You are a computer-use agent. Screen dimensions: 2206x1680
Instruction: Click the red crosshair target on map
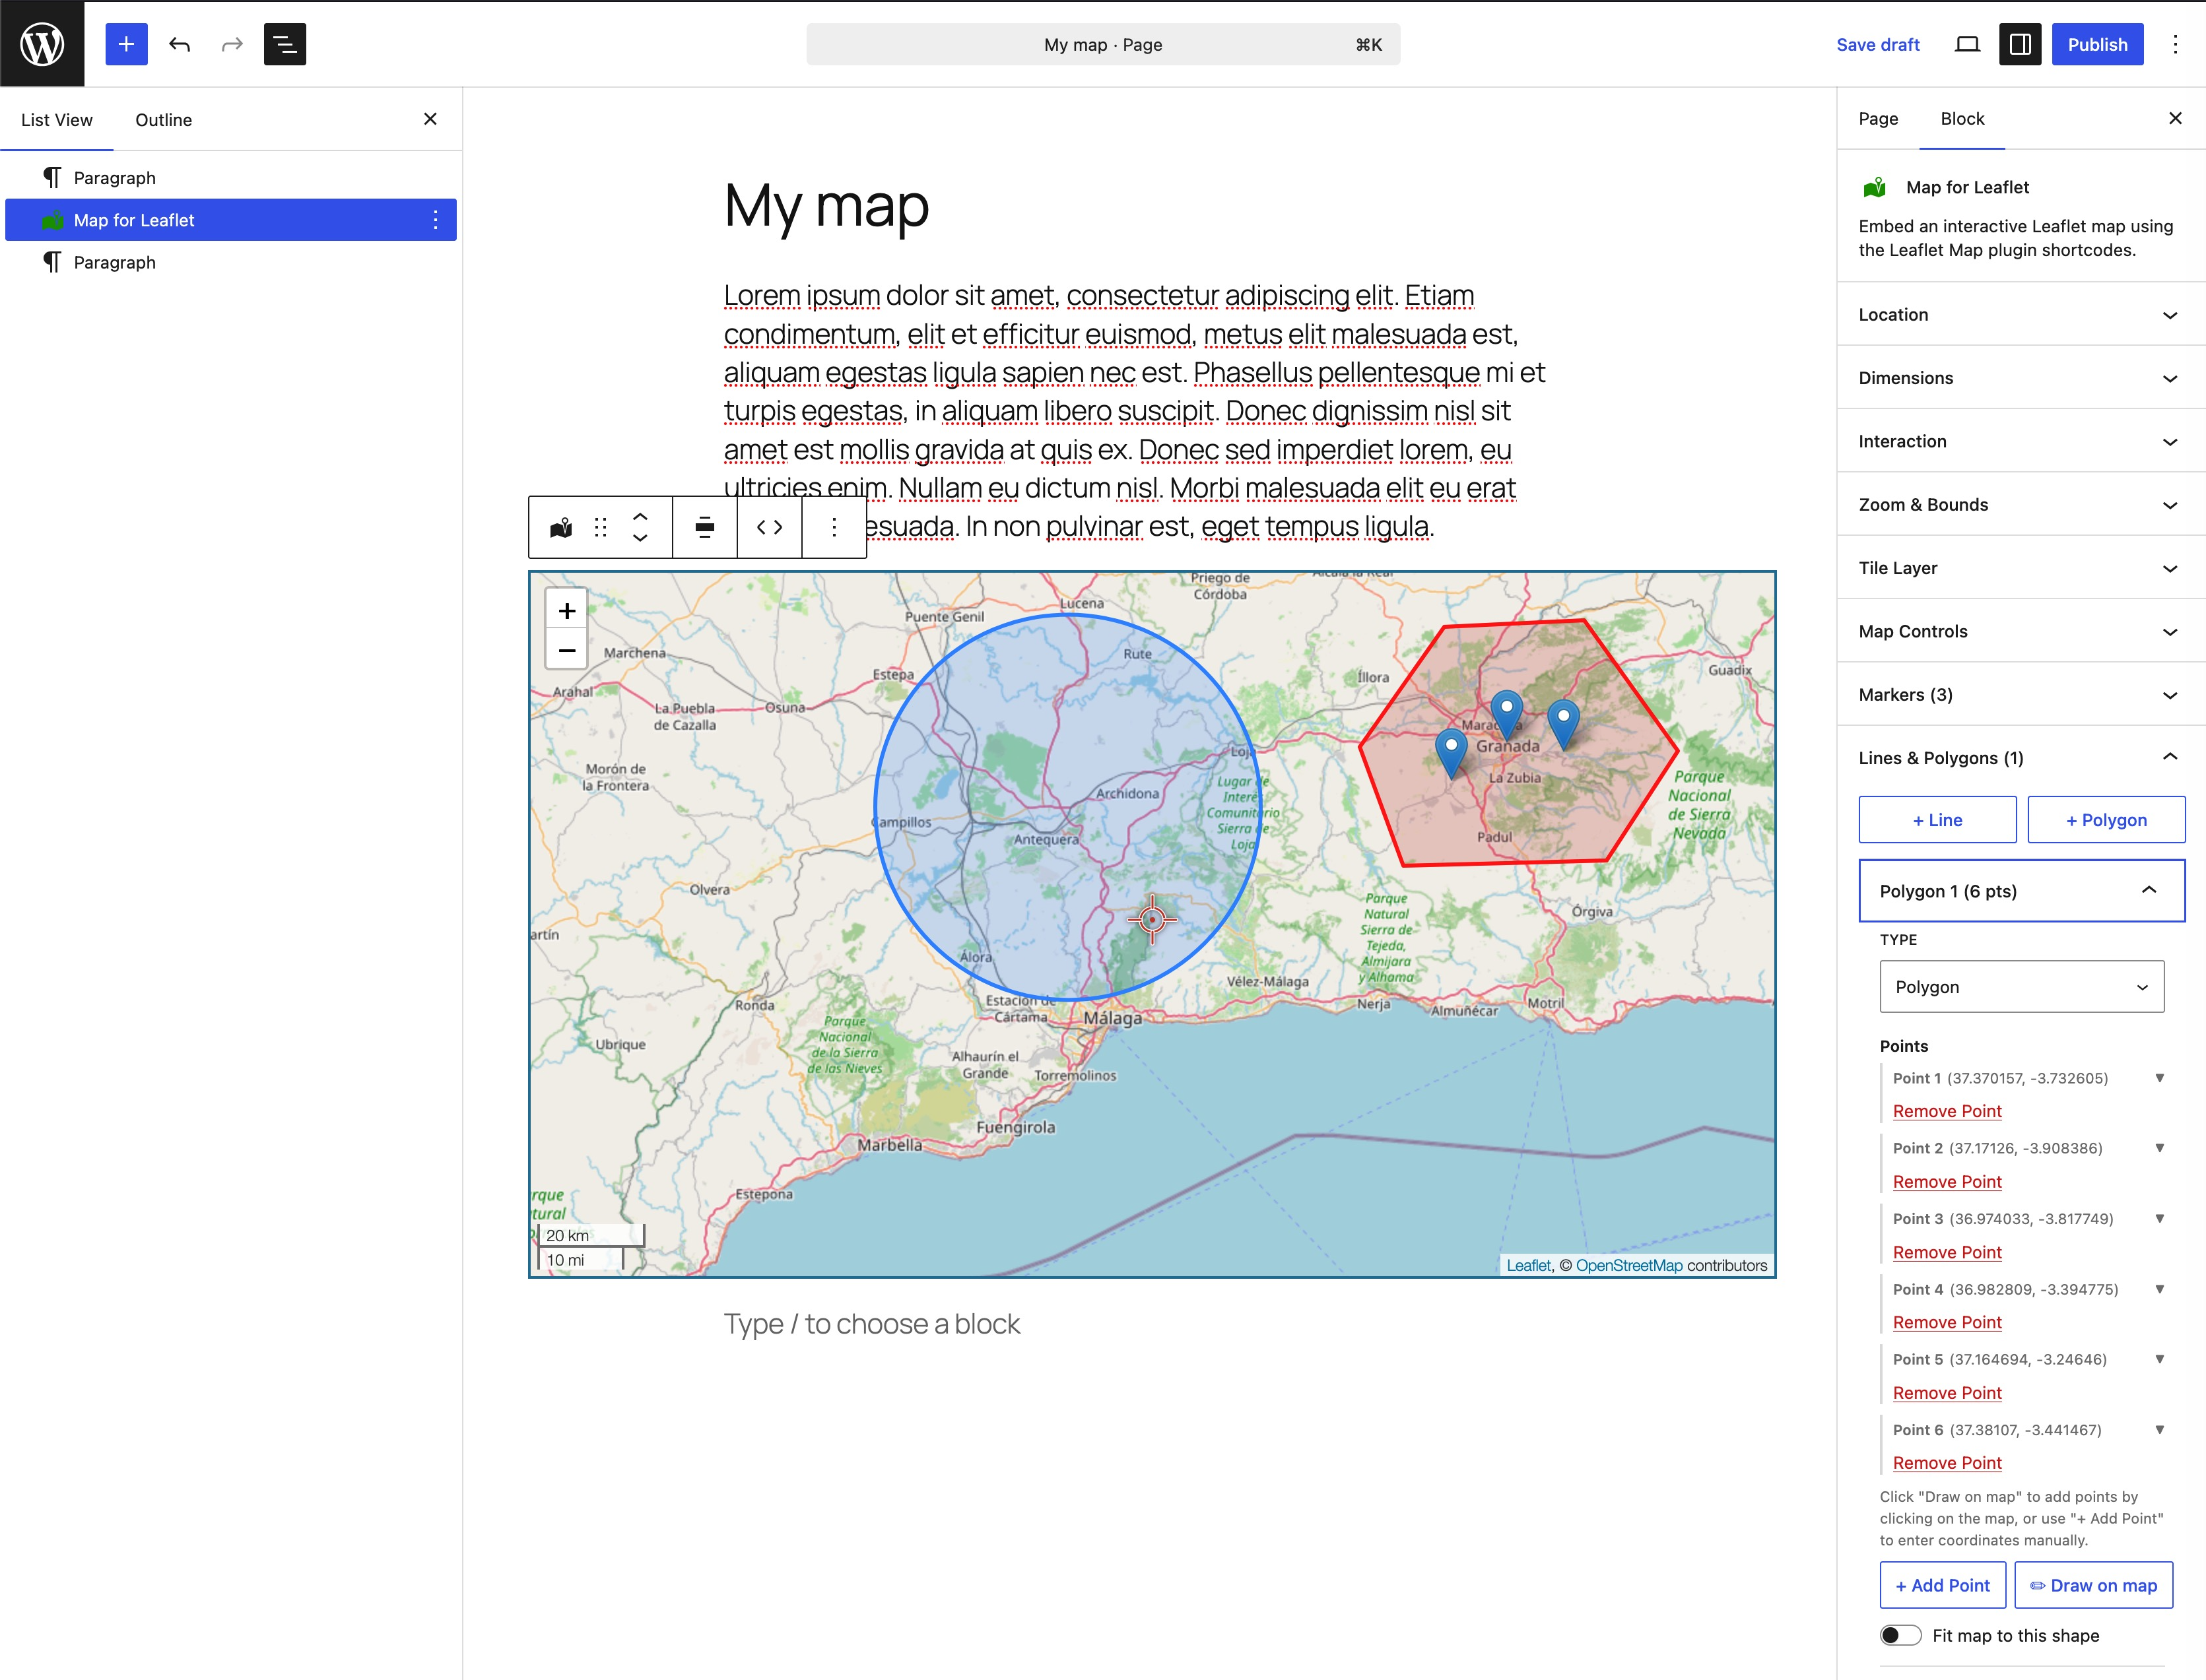[x=1152, y=919]
